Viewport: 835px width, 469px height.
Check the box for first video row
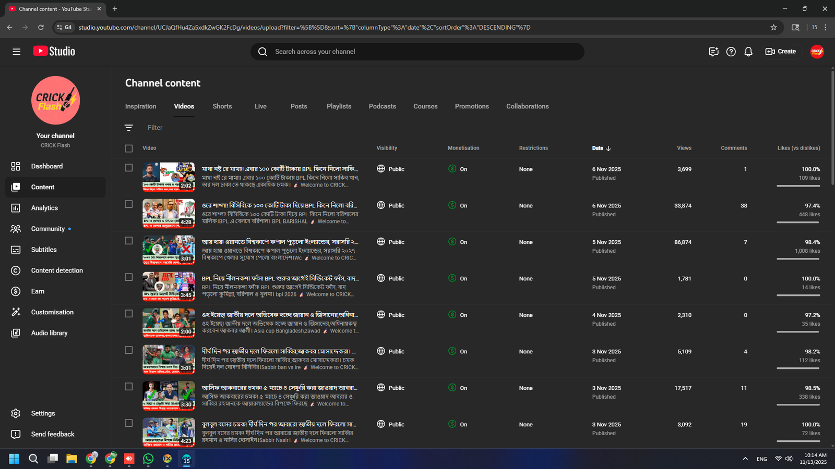point(129,168)
